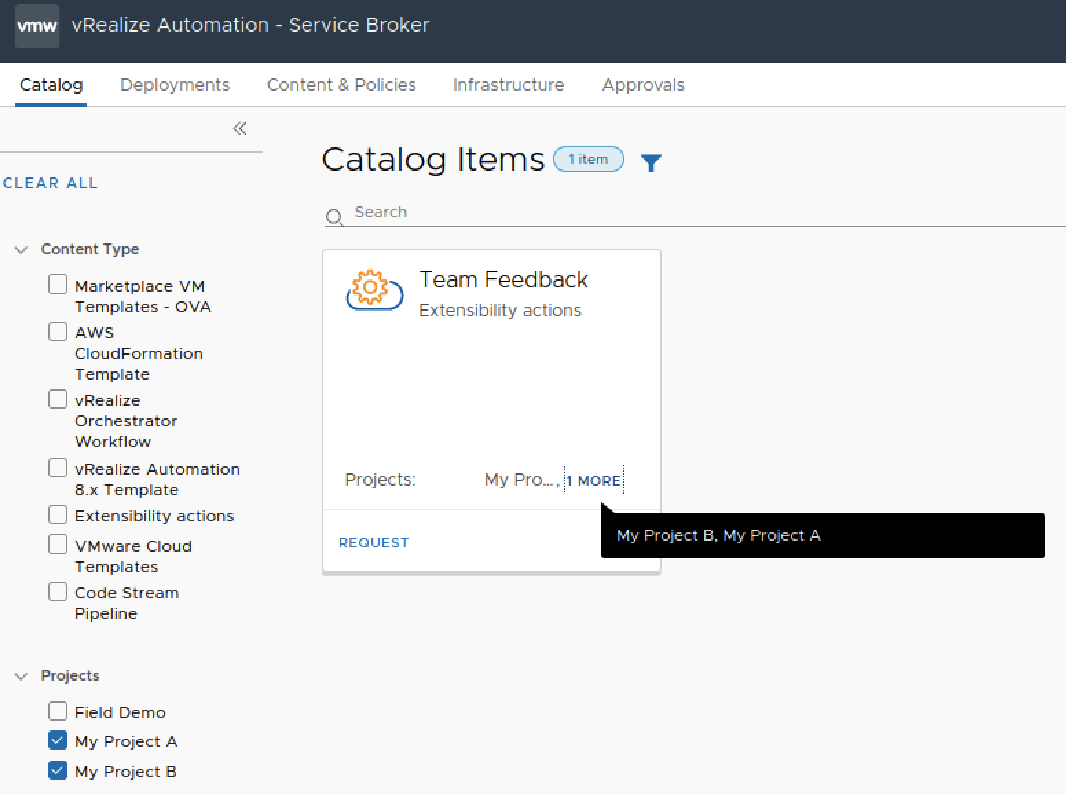Viewport: 1066px width, 795px height.
Task: Go to the Infrastructure tab
Action: [508, 85]
